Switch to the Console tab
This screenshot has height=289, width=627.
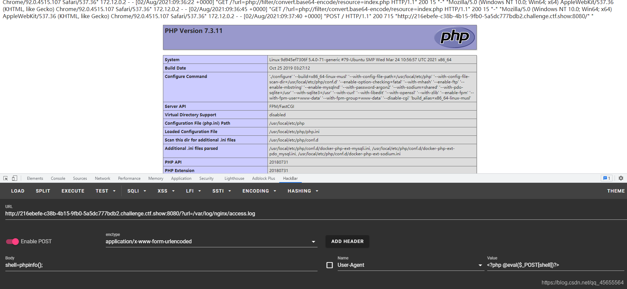[x=58, y=178]
